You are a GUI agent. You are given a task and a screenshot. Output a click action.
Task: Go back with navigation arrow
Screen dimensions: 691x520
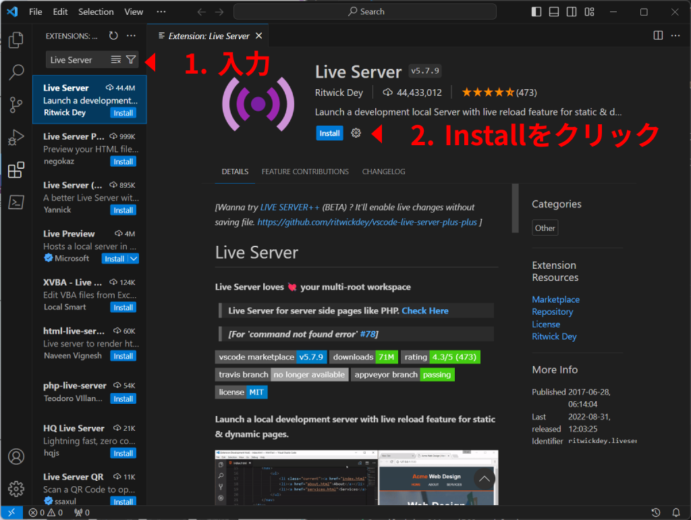click(x=201, y=12)
